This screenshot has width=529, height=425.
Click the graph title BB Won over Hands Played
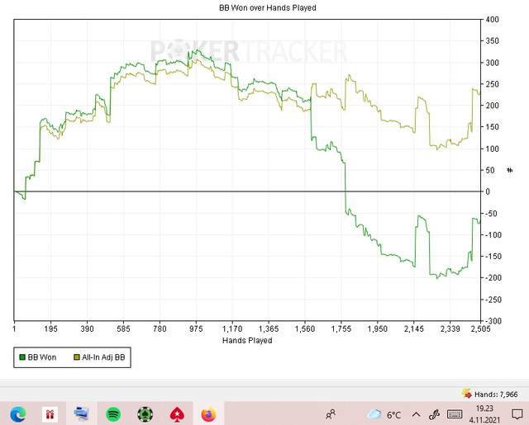pos(268,7)
